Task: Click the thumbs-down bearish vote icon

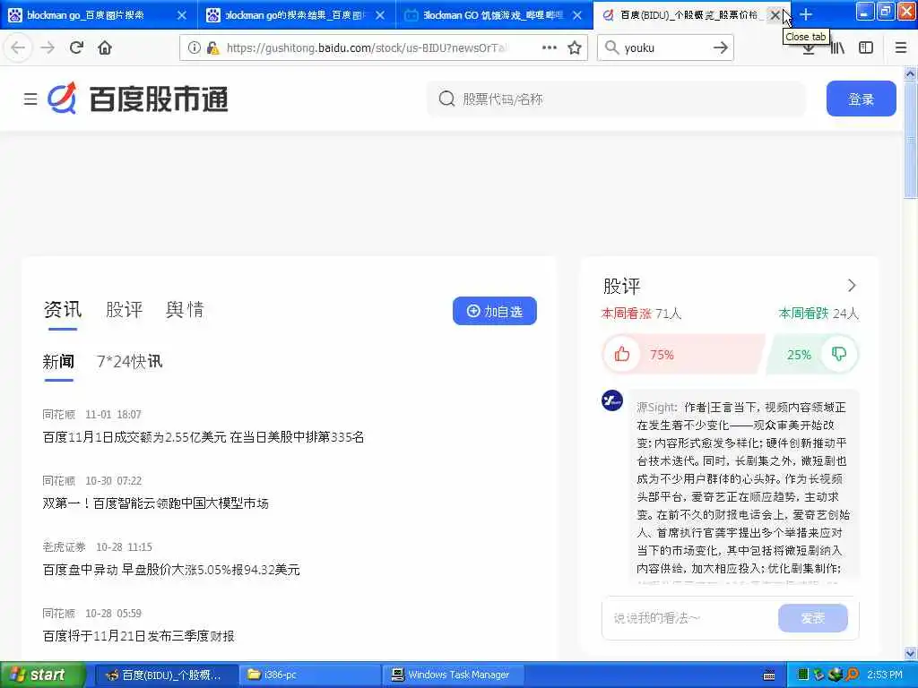Action: 839,354
